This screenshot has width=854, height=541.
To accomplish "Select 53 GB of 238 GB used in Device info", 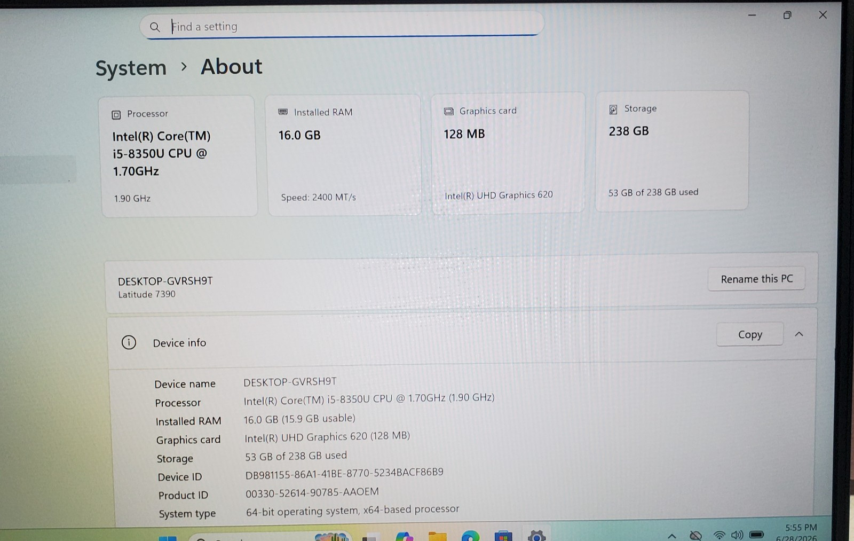I will (x=296, y=456).
